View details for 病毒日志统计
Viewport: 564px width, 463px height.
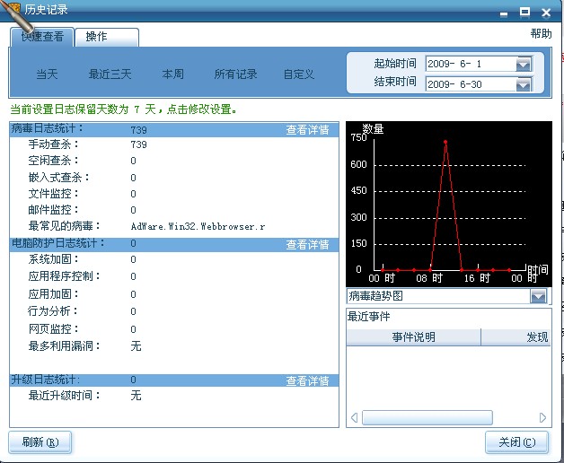307,130
